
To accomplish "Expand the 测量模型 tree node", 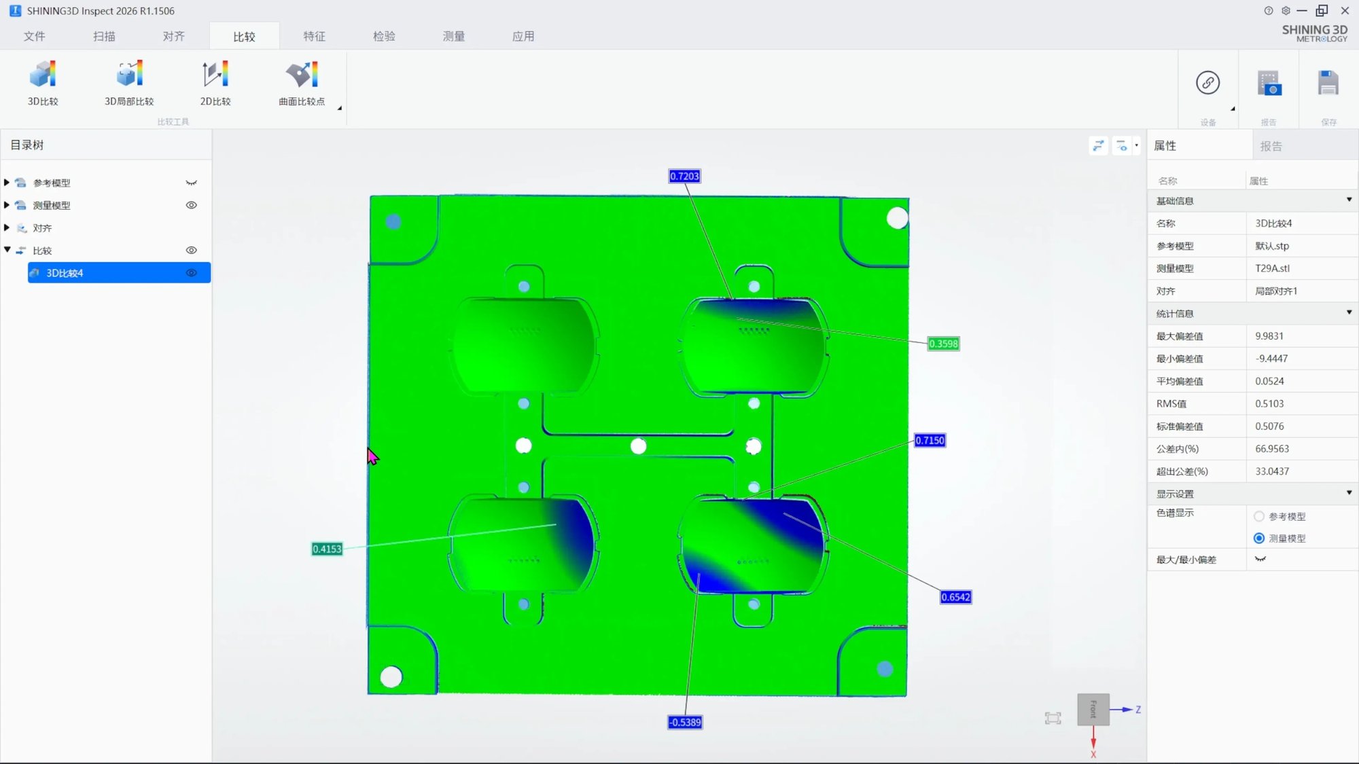I will (x=7, y=205).
